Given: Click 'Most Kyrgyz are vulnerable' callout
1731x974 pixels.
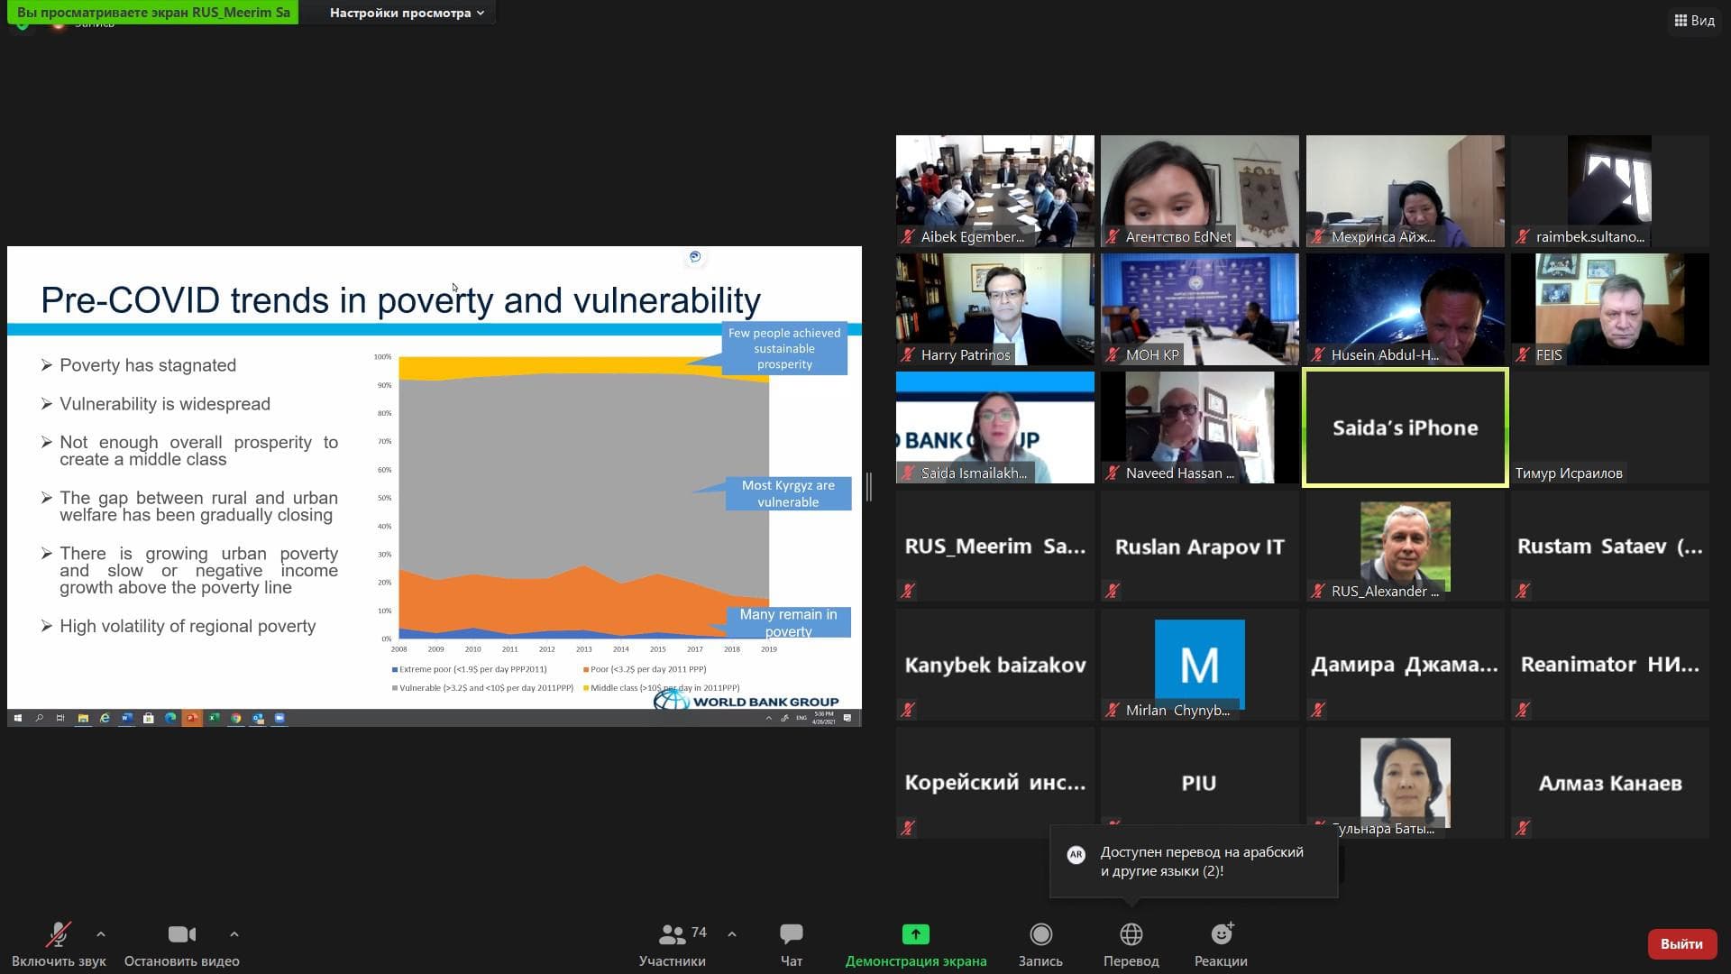Looking at the screenshot, I should pyautogui.click(x=788, y=493).
